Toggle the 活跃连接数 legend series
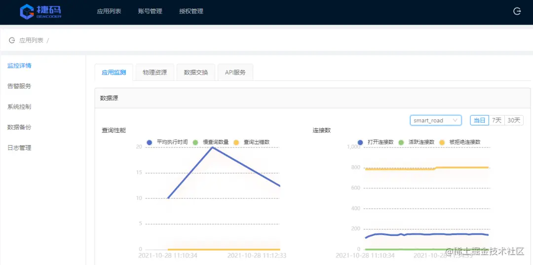 click(x=417, y=142)
